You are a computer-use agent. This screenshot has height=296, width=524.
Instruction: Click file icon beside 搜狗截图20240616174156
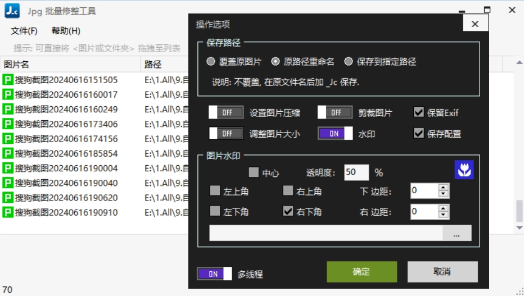pos(8,139)
